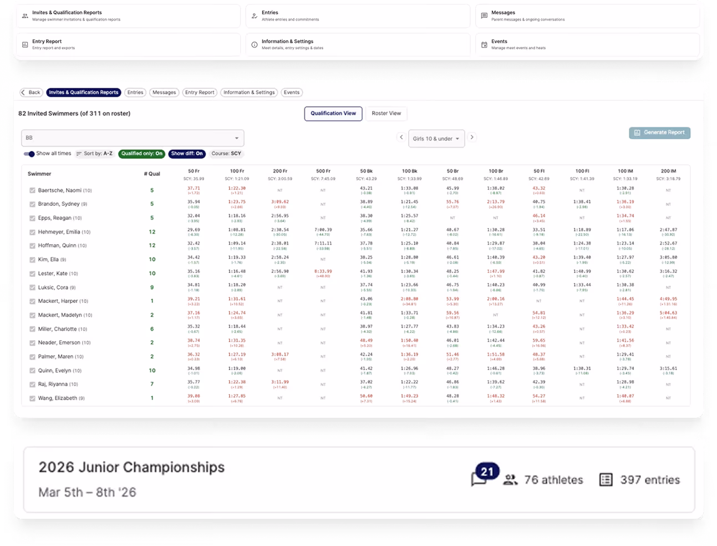
Task: Click swimmer name Miller, Charlotte
Action: [x=63, y=329]
